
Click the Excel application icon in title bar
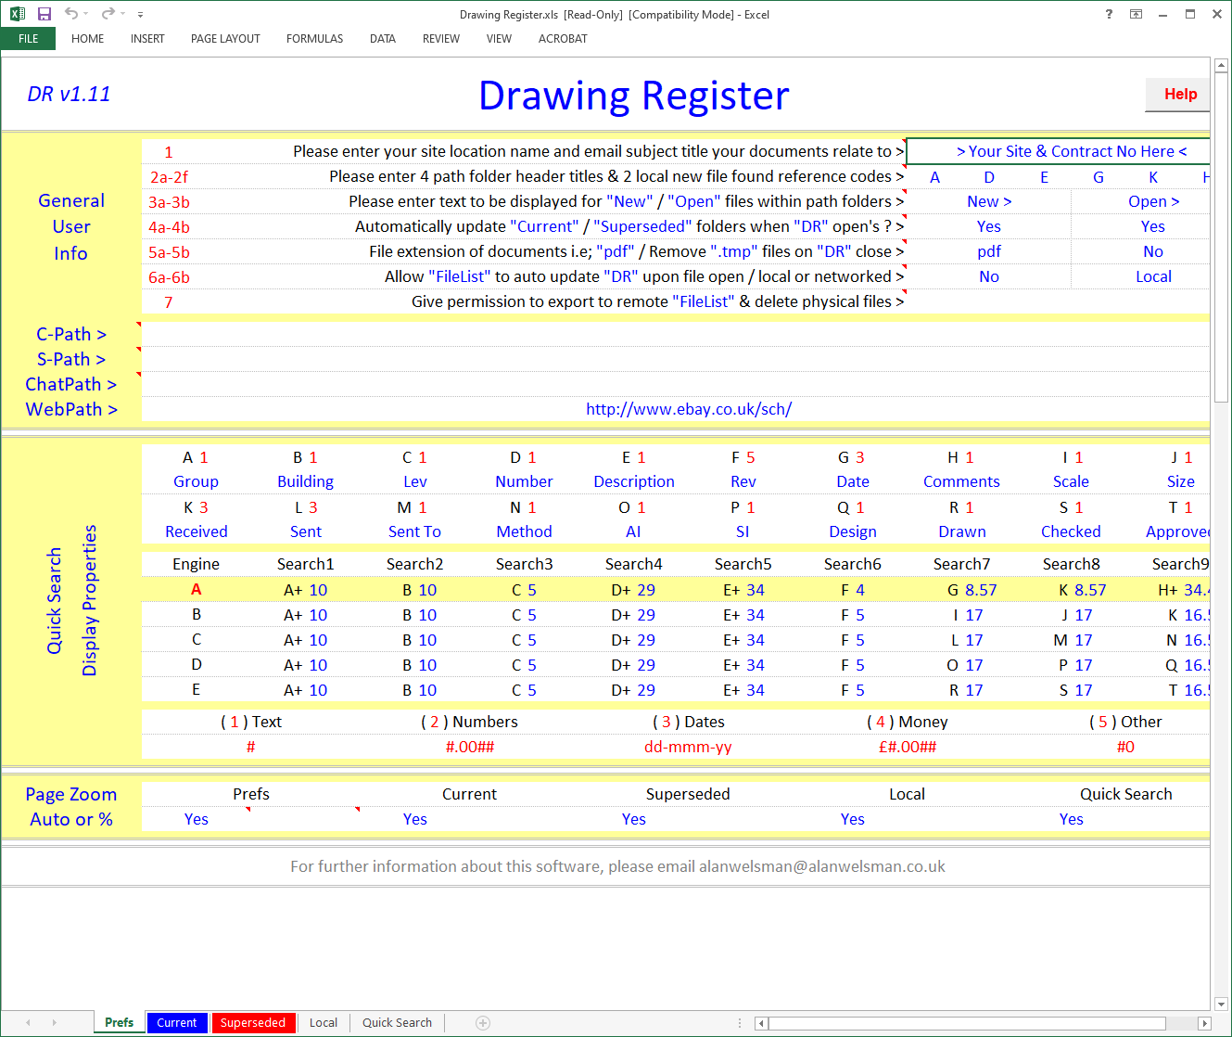pyautogui.click(x=18, y=14)
